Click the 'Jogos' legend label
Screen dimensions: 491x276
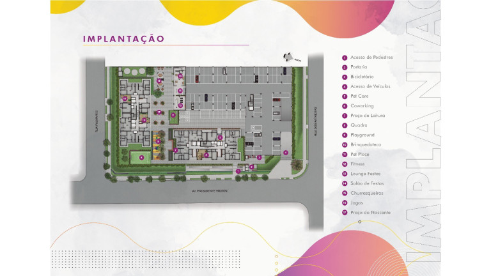[x=357, y=203]
